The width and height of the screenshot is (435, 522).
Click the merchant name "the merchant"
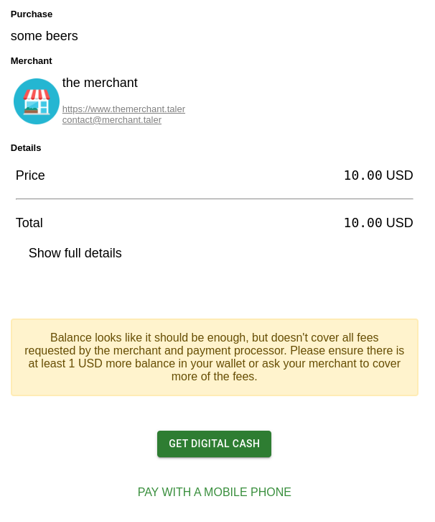(x=100, y=83)
